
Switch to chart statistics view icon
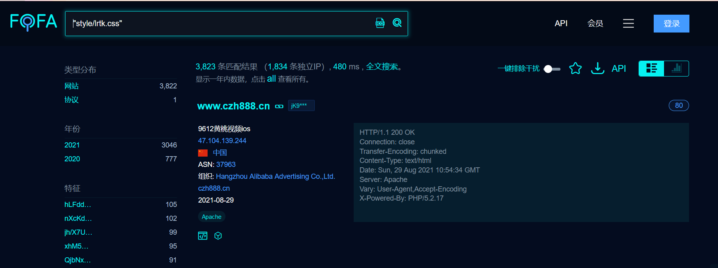(676, 68)
